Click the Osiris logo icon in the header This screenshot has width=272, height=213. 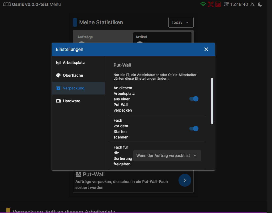(x=7, y=4)
